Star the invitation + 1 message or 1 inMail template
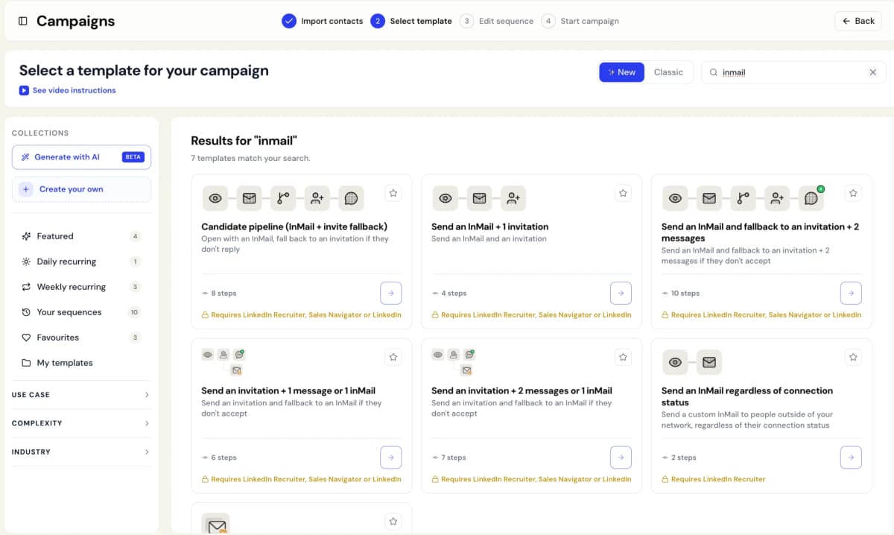 (393, 357)
